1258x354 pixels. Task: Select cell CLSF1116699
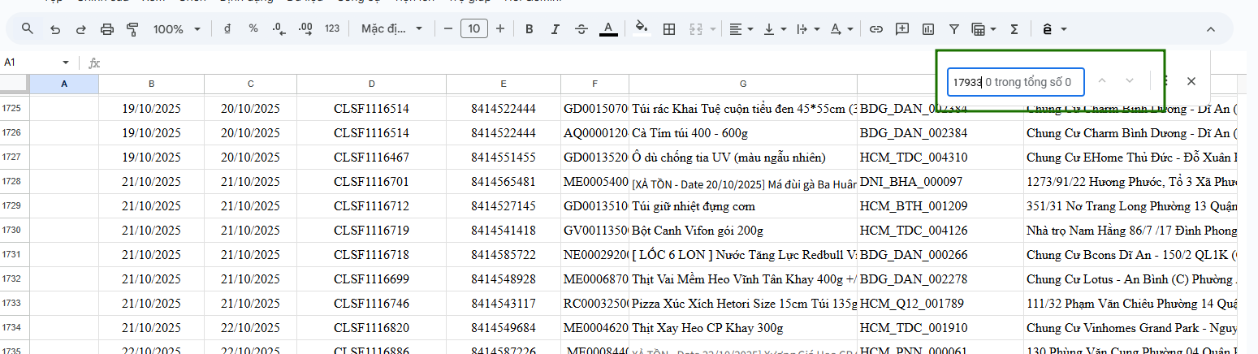(371, 278)
